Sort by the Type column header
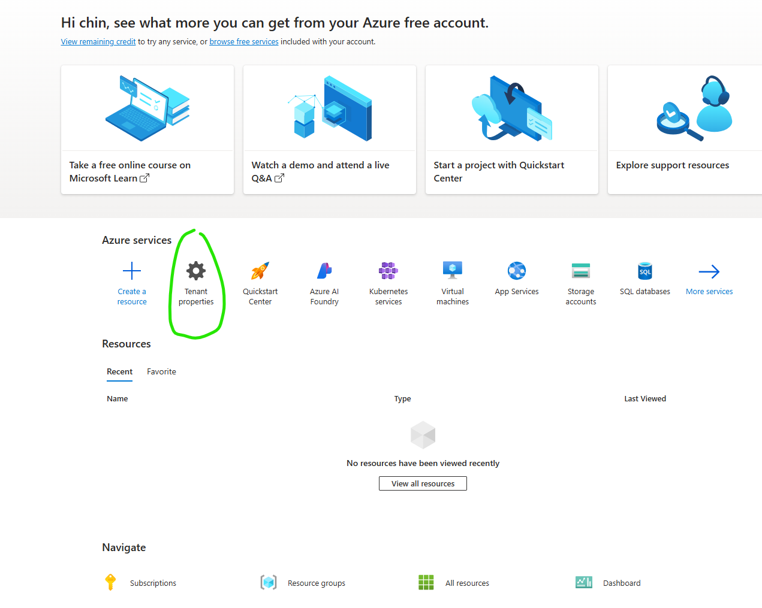Screen dimensions: 762x608 point(402,399)
